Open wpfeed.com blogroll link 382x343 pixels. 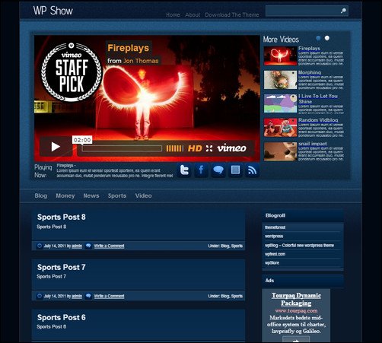pyautogui.click(x=275, y=254)
